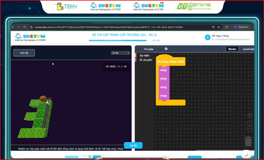The image size is (264, 160).
Task: Zoom out the block workspace
Action: point(250,129)
